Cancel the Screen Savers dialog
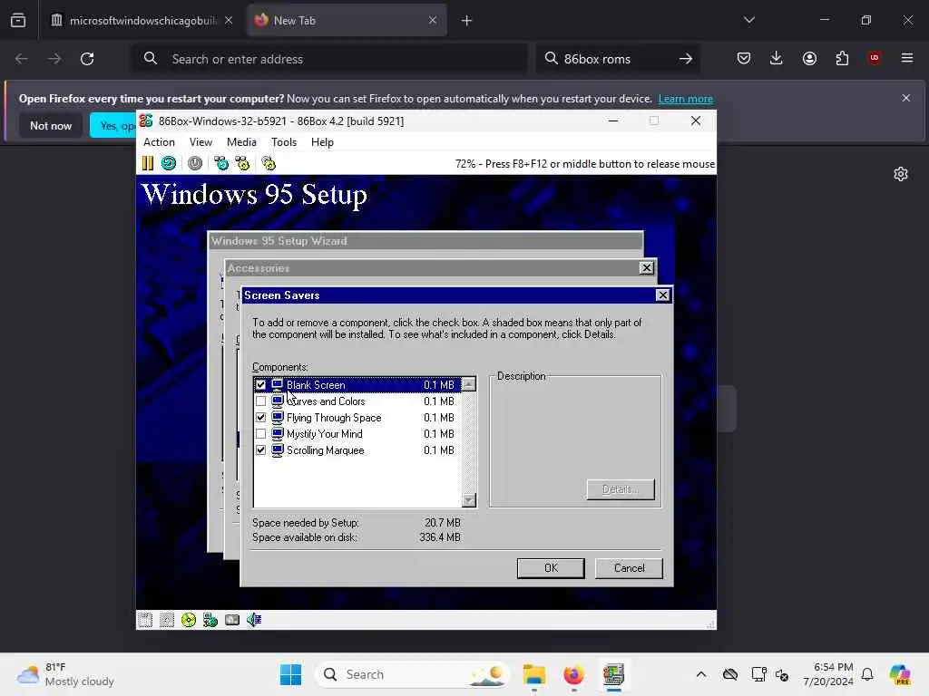929x696 pixels. coord(629,568)
